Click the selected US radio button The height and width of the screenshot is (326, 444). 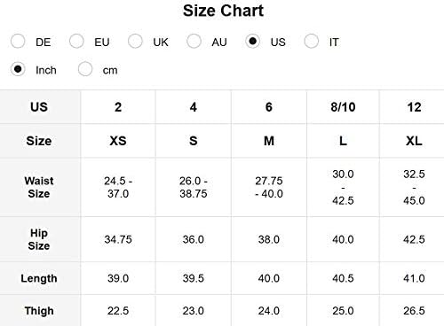pyautogui.click(x=252, y=41)
